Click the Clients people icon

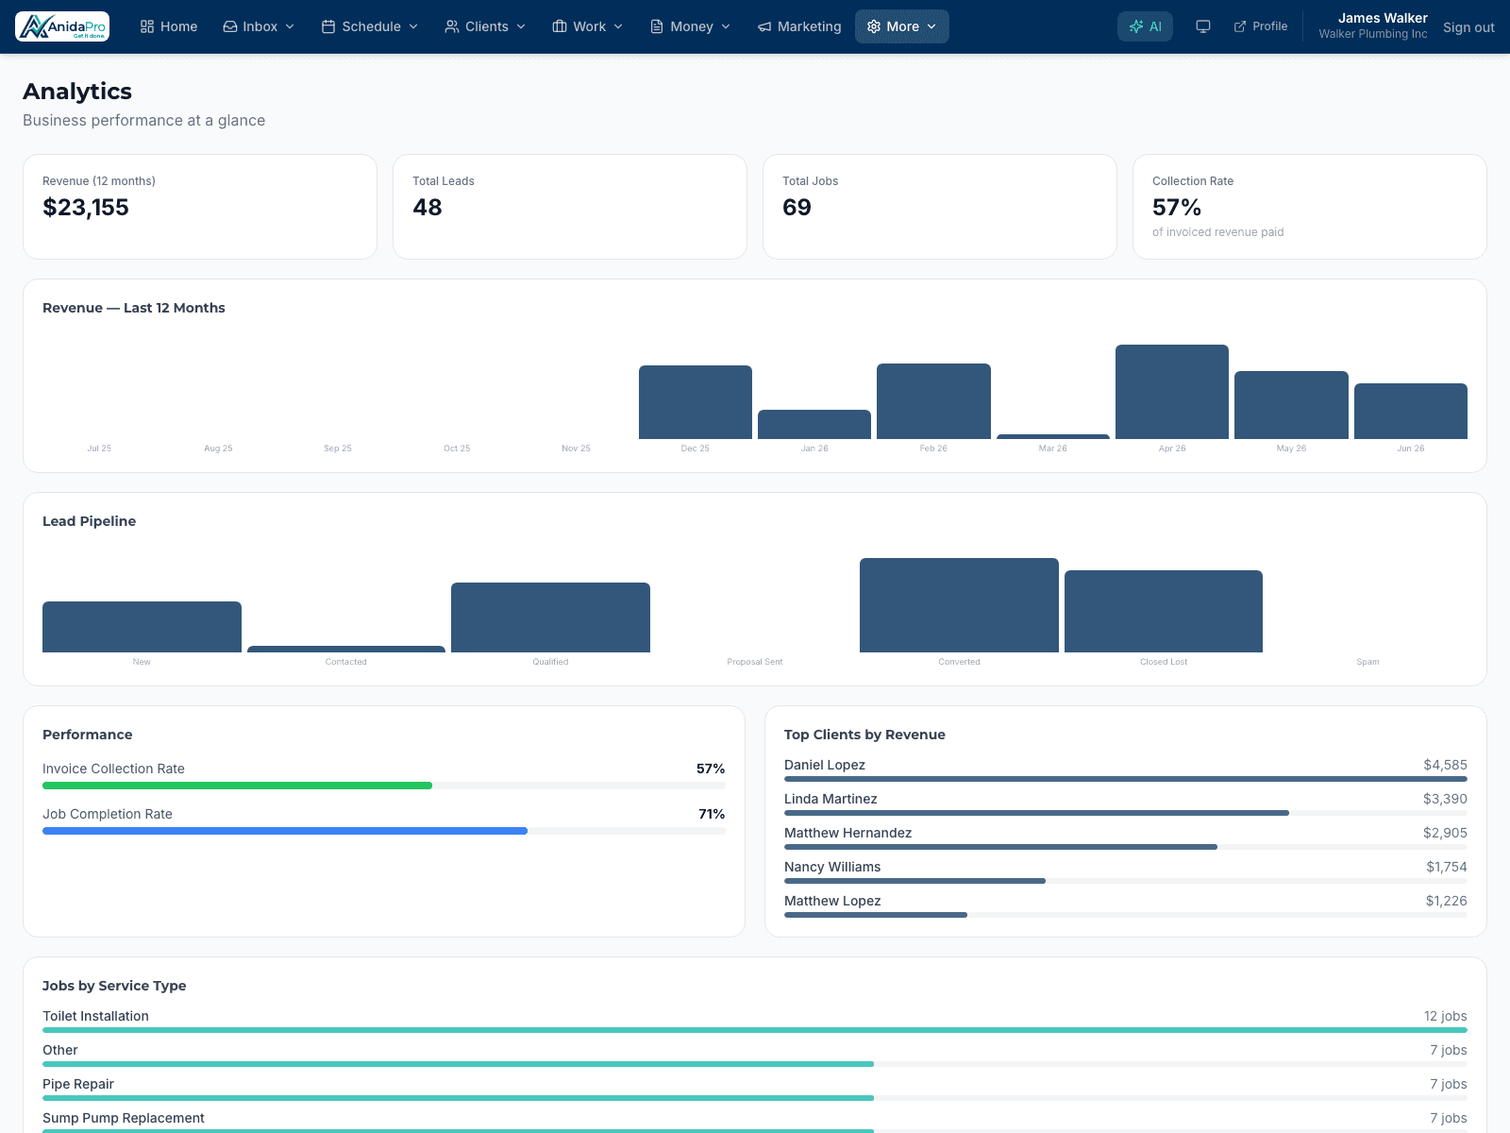pyautogui.click(x=452, y=26)
